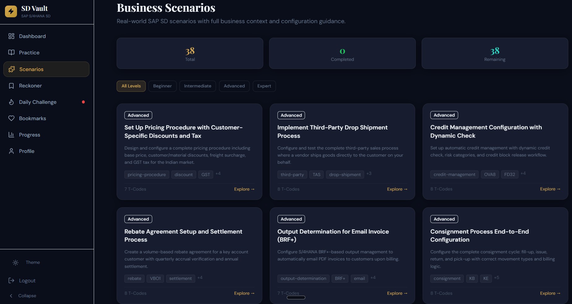This screenshot has height=304, width=572.
Task: Toggle the Theme sun switch
Action: point(15,263)
